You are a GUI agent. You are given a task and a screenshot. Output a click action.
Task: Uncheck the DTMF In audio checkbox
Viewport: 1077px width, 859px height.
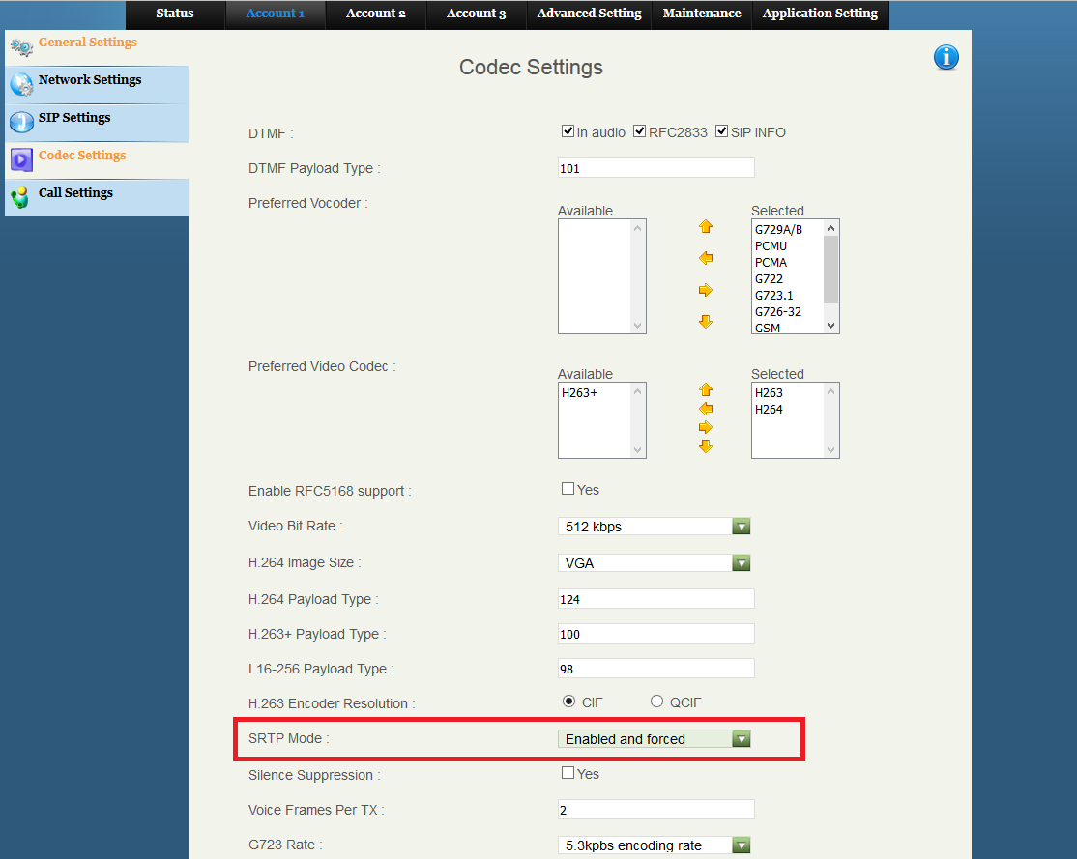(568, 131)
